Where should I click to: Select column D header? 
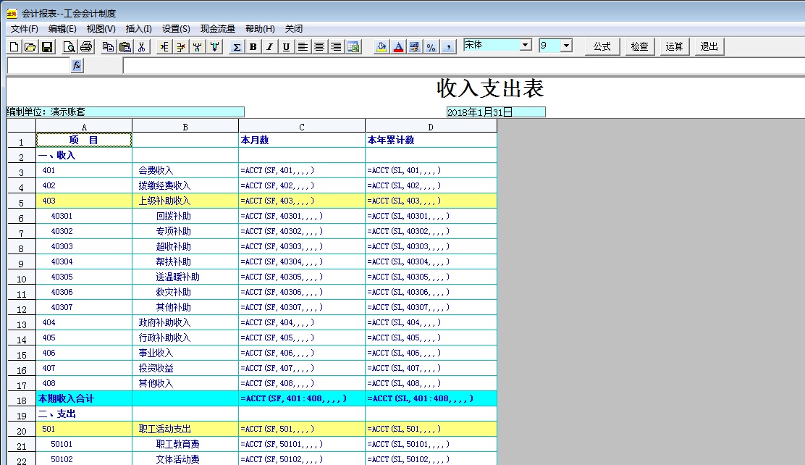pos(431,127)
